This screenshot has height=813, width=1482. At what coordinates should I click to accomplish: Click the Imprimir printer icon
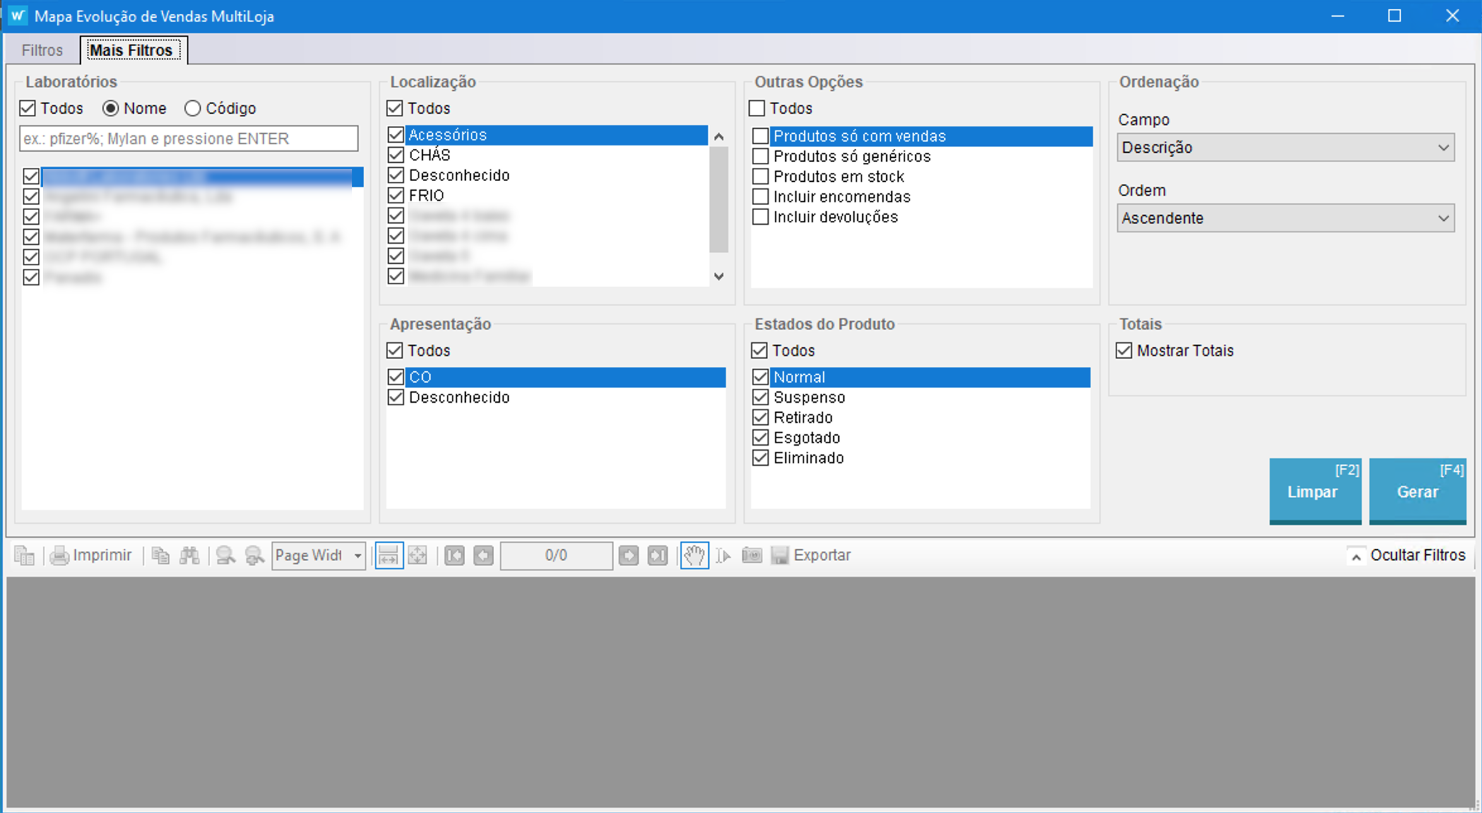(x=60, y=555)
